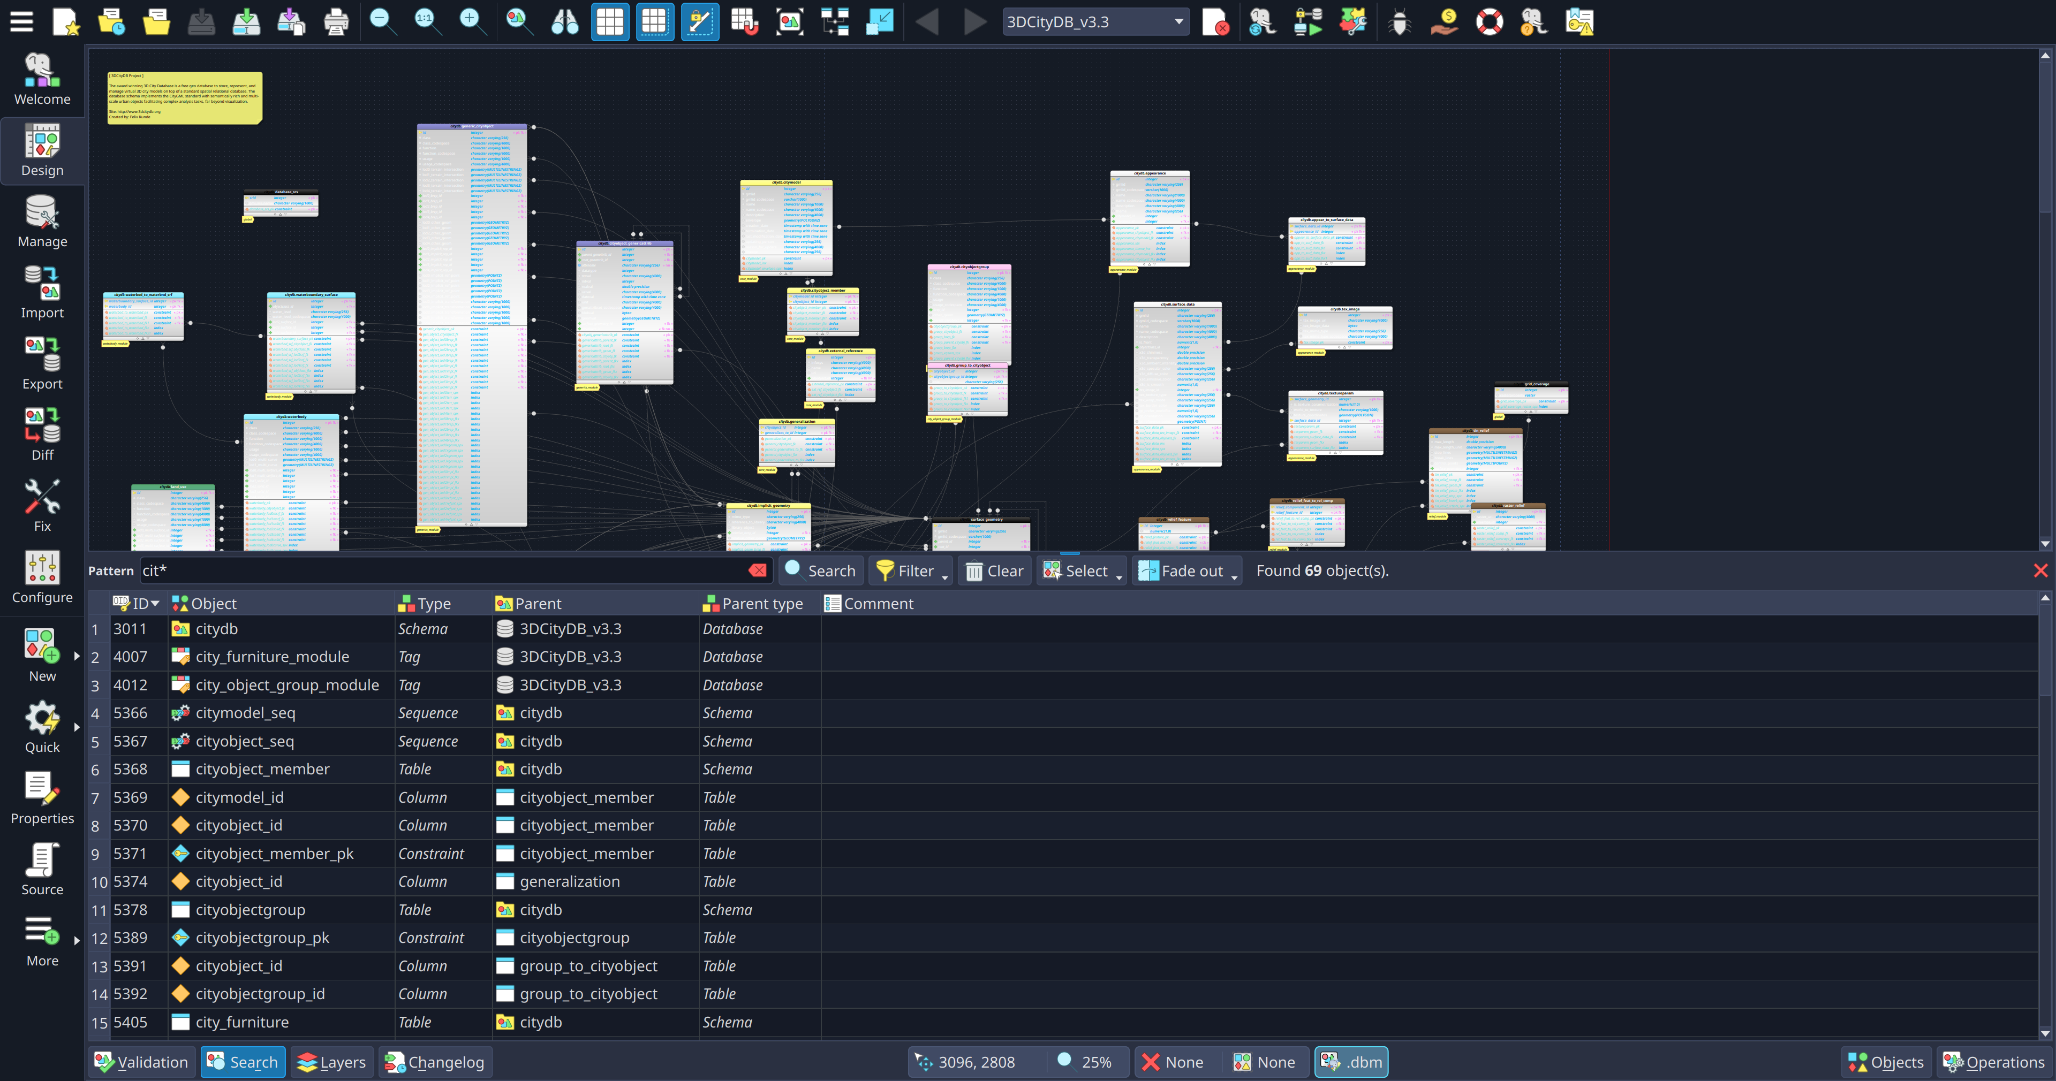Click the donate hand with coin icon
This screenshot has height=1081, width=2056.
click(1444, 21)
